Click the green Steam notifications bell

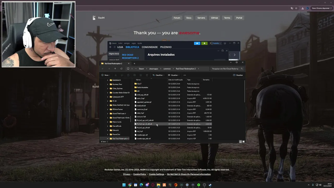tap(204, 43)
